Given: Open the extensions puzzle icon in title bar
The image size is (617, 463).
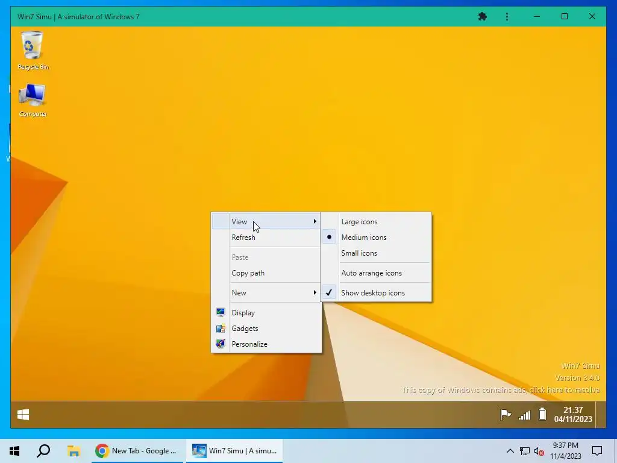Looking at the screenshot, I should click(x=483, y=16).
